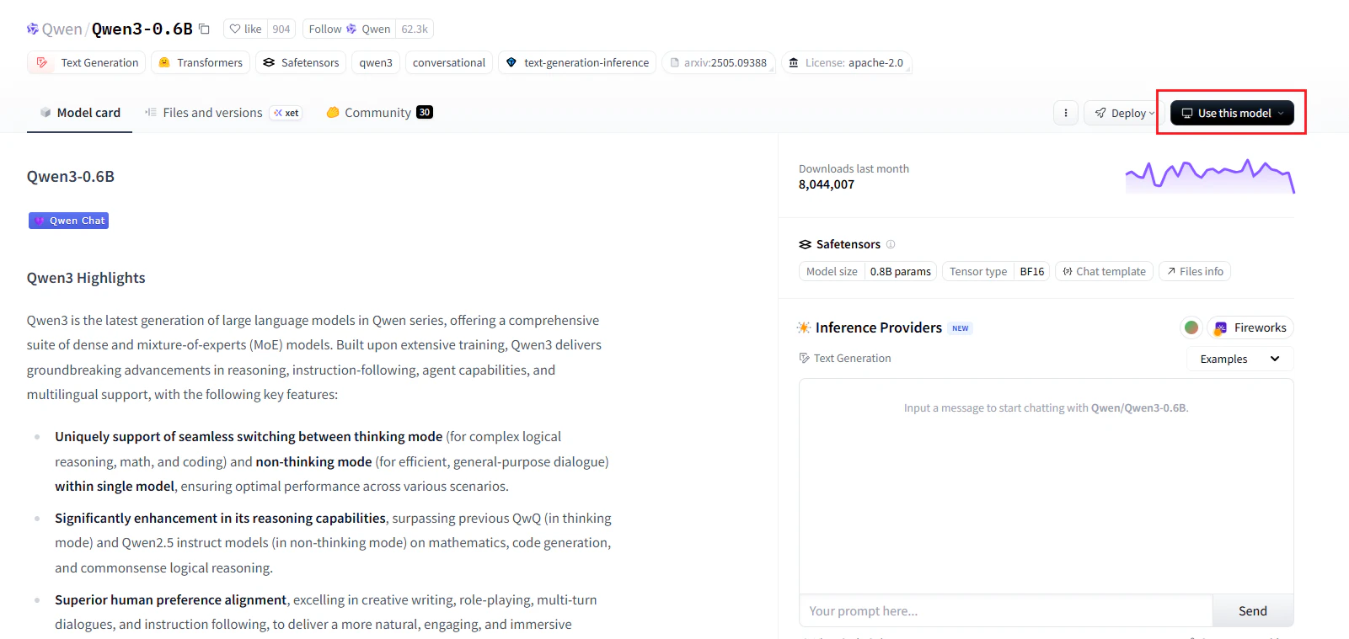This screenshot has width=1349, height=639.
Task: Click the 'Qwen3-0.6B' heading in model card
Action: 71,177
